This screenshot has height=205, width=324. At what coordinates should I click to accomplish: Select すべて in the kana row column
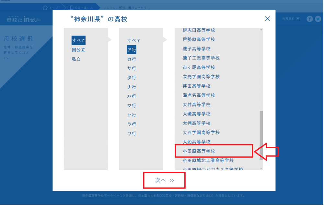[x=134, y=40]
